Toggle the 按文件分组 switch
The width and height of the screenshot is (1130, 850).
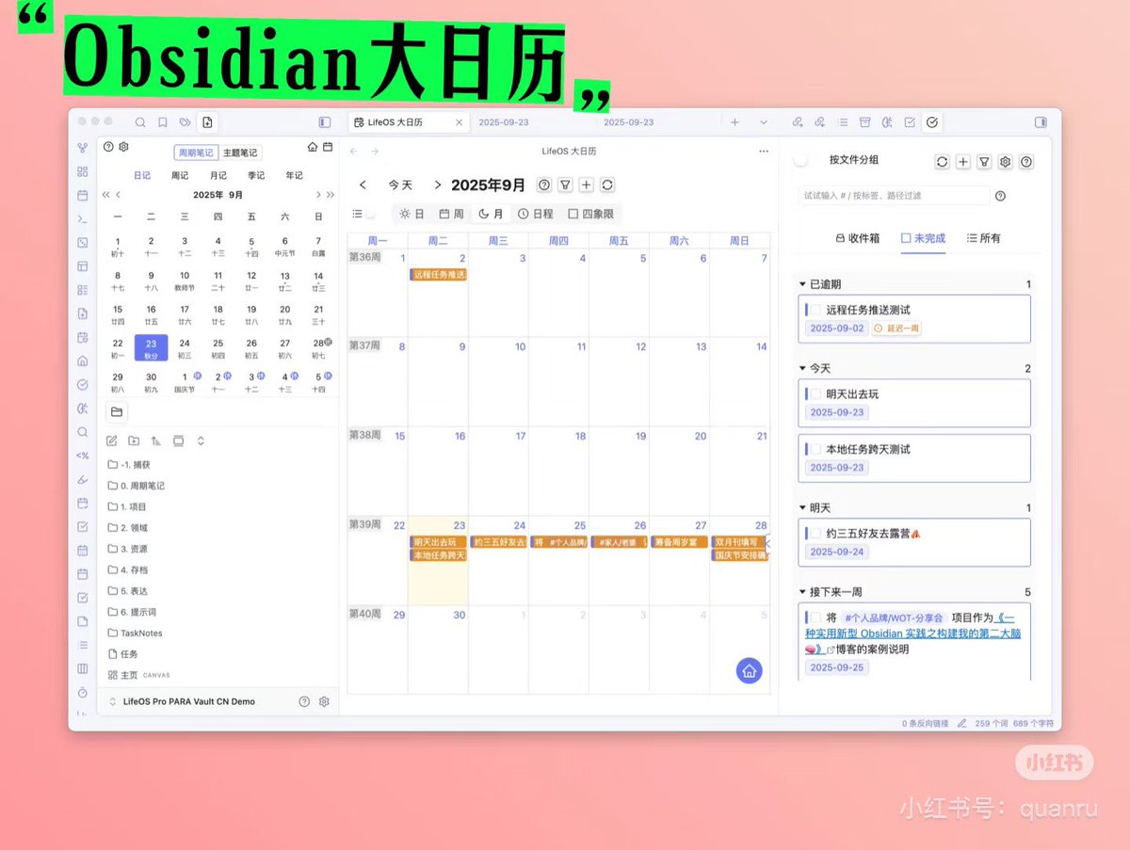802,161
